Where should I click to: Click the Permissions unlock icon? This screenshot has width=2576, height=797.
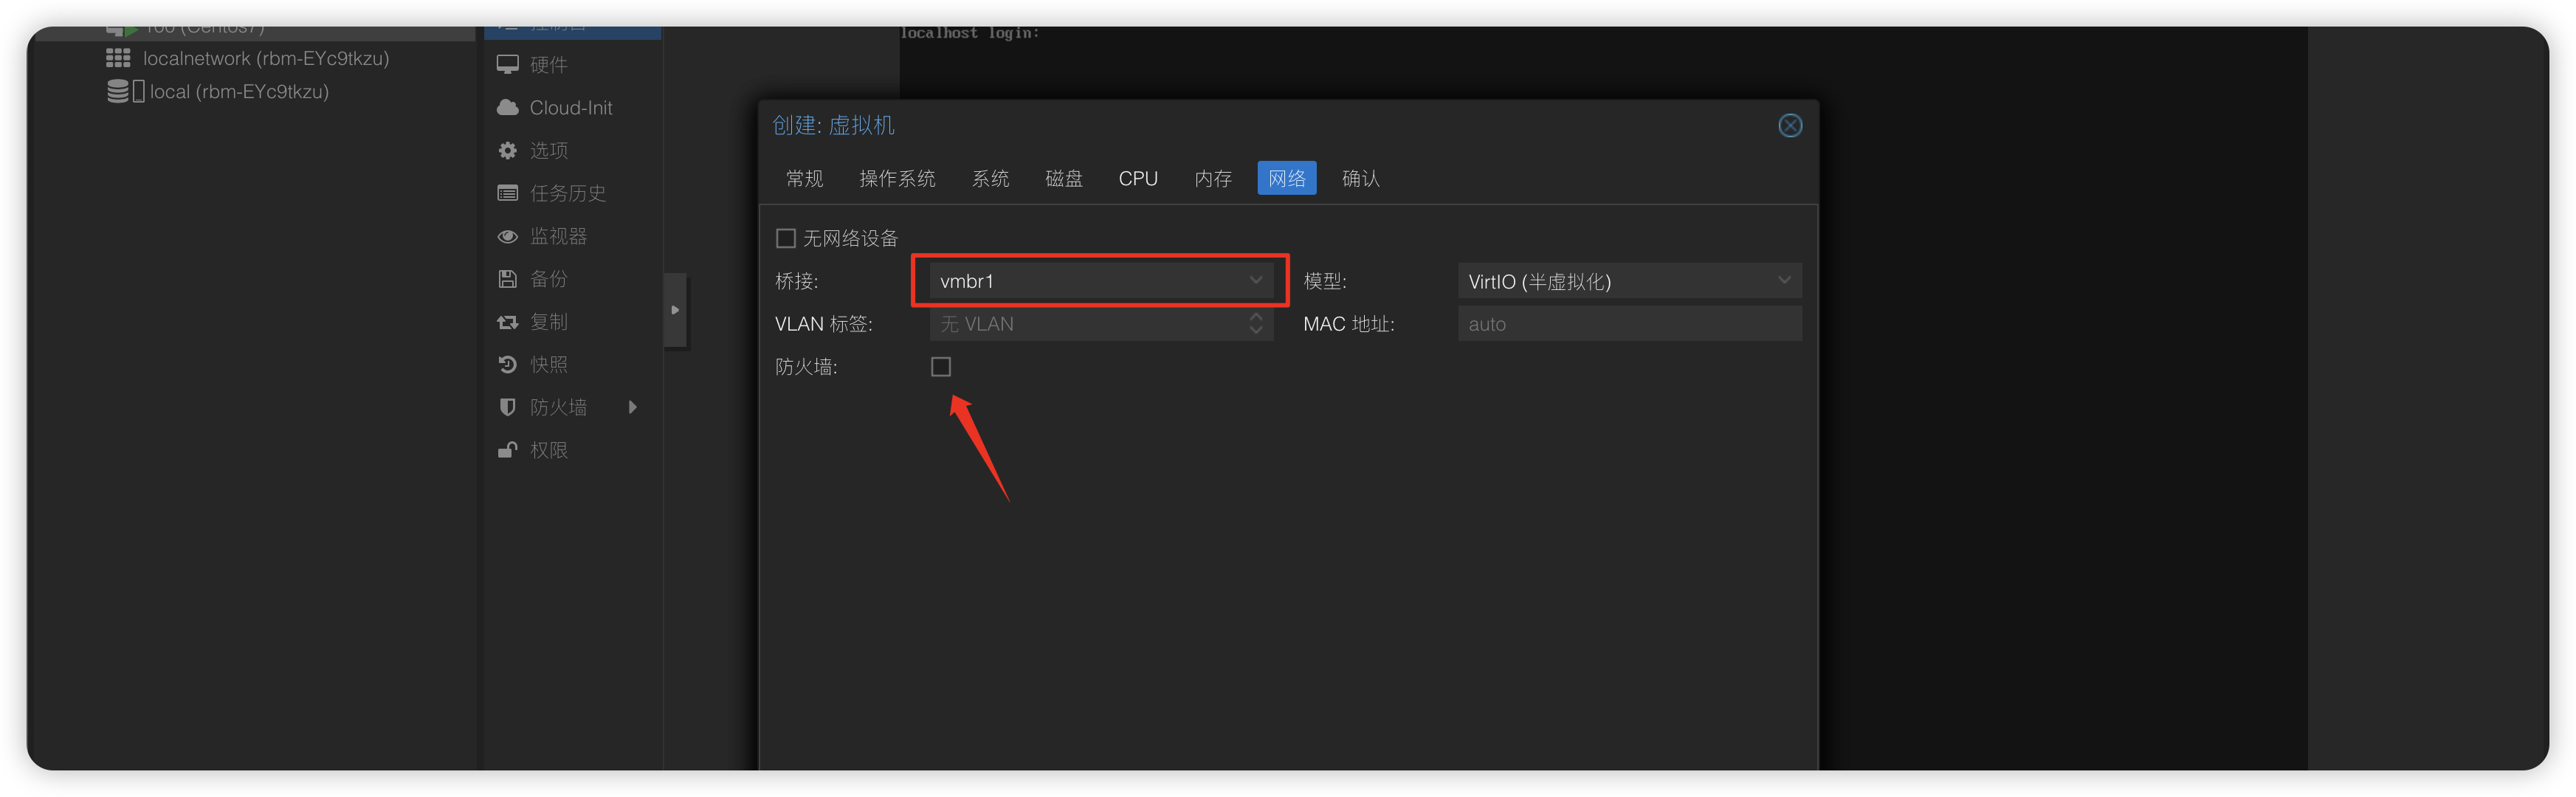pos(508,450)
